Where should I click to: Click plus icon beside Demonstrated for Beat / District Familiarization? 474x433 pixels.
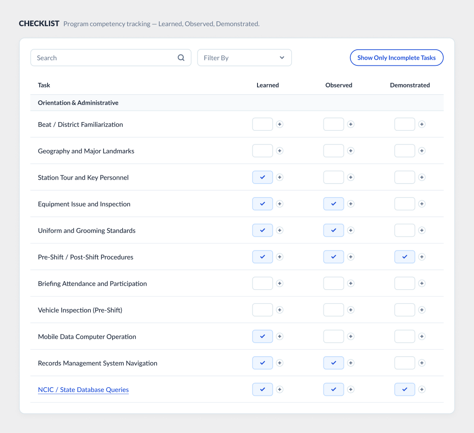click(422, 124)
